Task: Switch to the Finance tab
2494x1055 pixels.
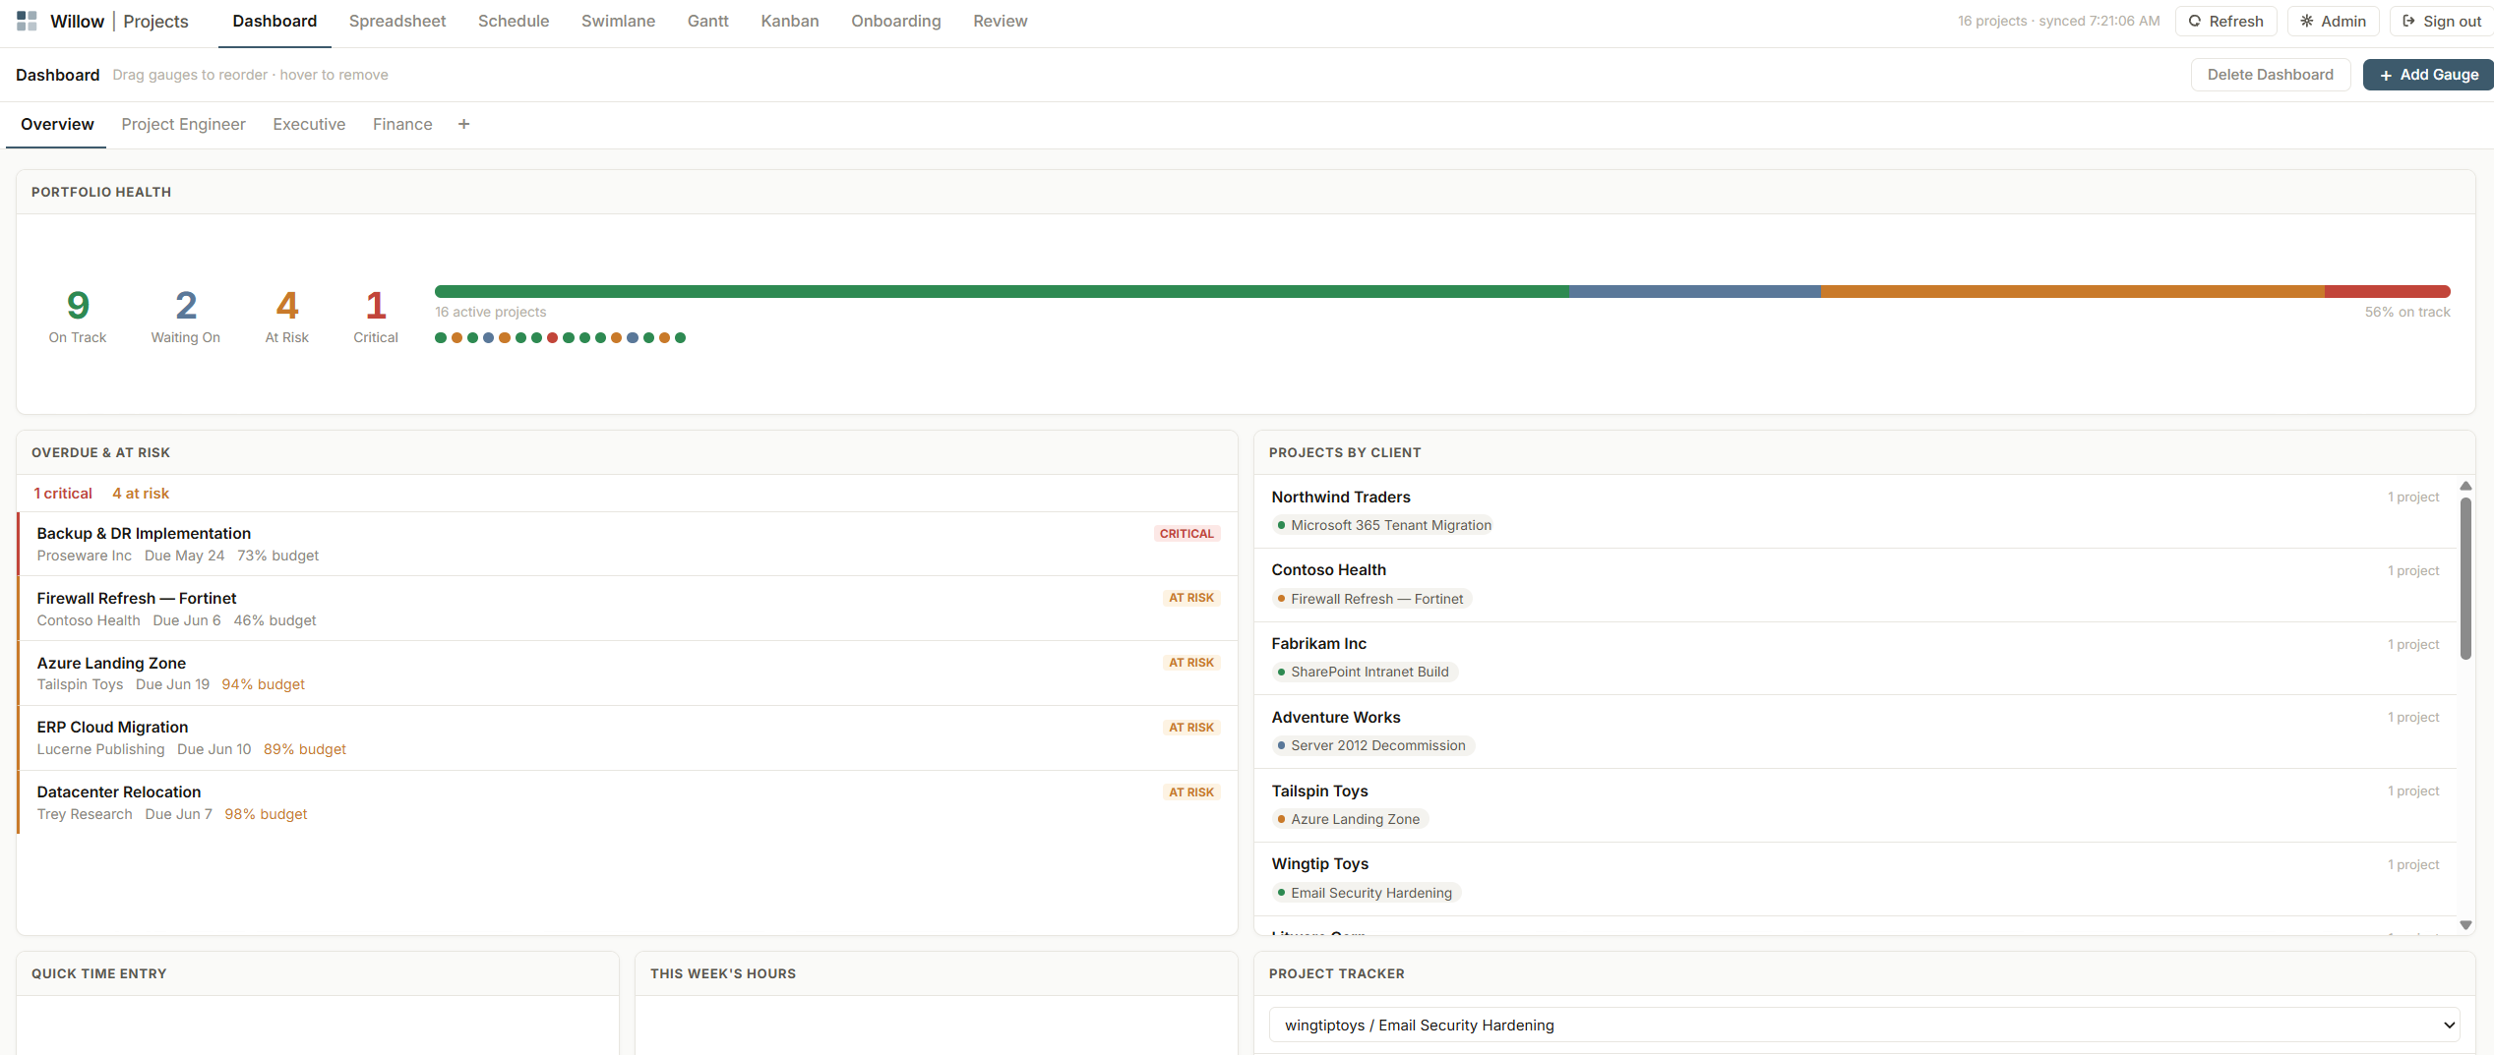Action: tap(402, 124)
